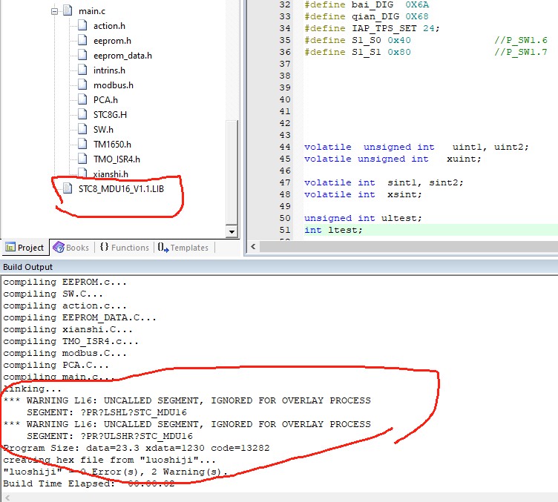
Task: Click '#define bai_DIG 0X6A' line
Action: (x=367, y=4)
